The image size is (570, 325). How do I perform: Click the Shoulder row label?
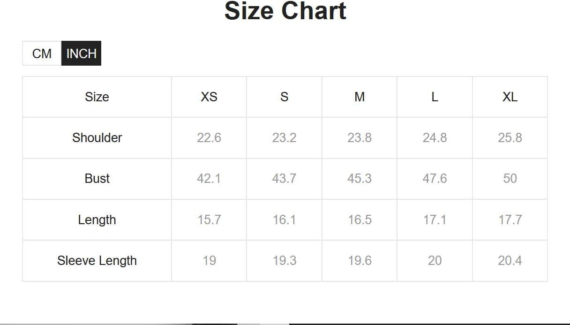[97, 138]
